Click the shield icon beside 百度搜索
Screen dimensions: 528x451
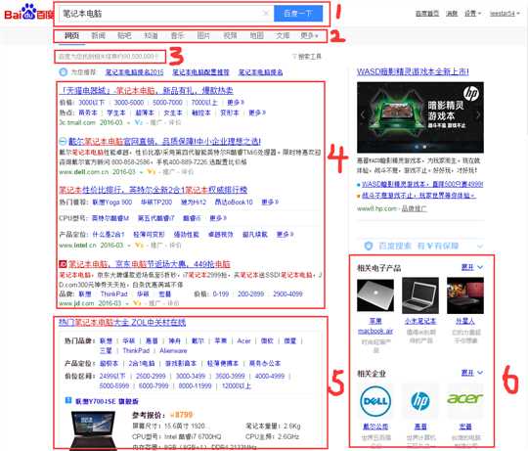pos(369,246)
